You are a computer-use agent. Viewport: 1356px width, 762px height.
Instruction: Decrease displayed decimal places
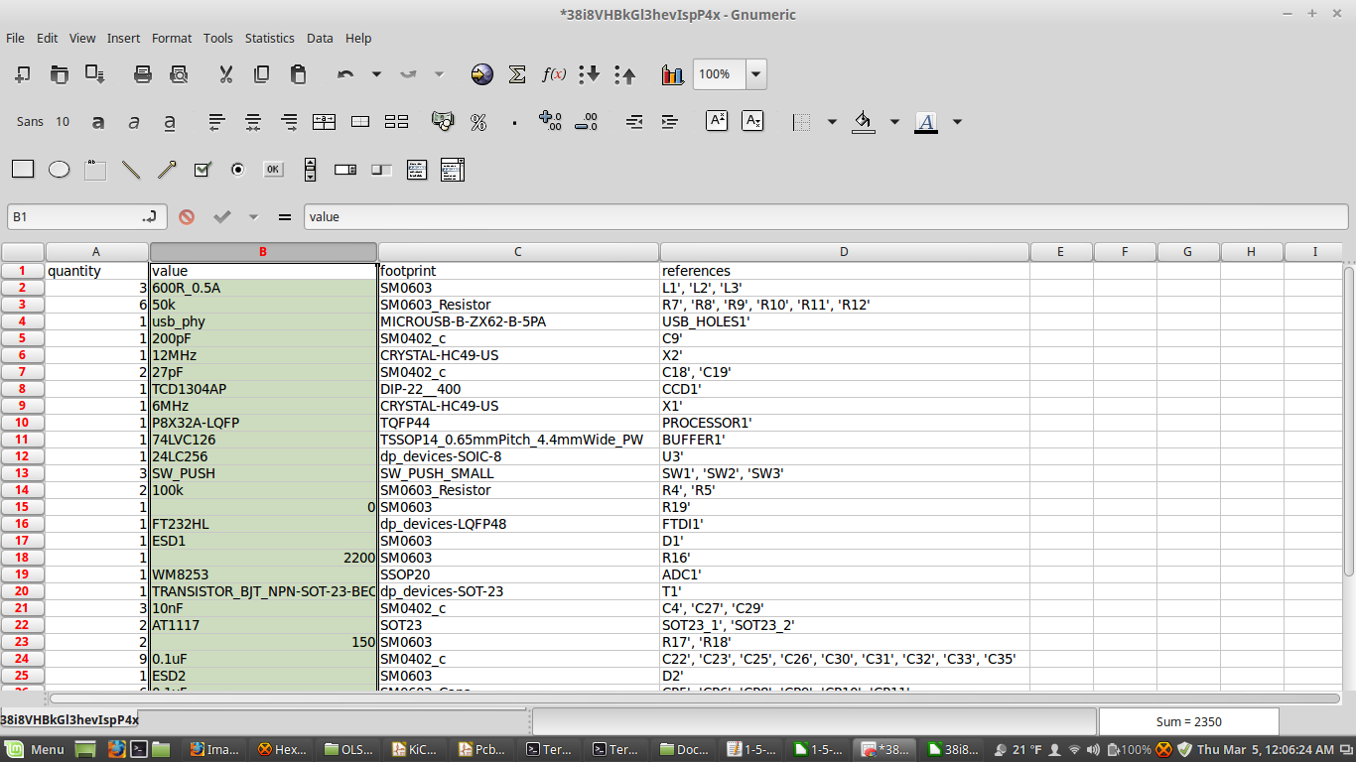point(586,122)
